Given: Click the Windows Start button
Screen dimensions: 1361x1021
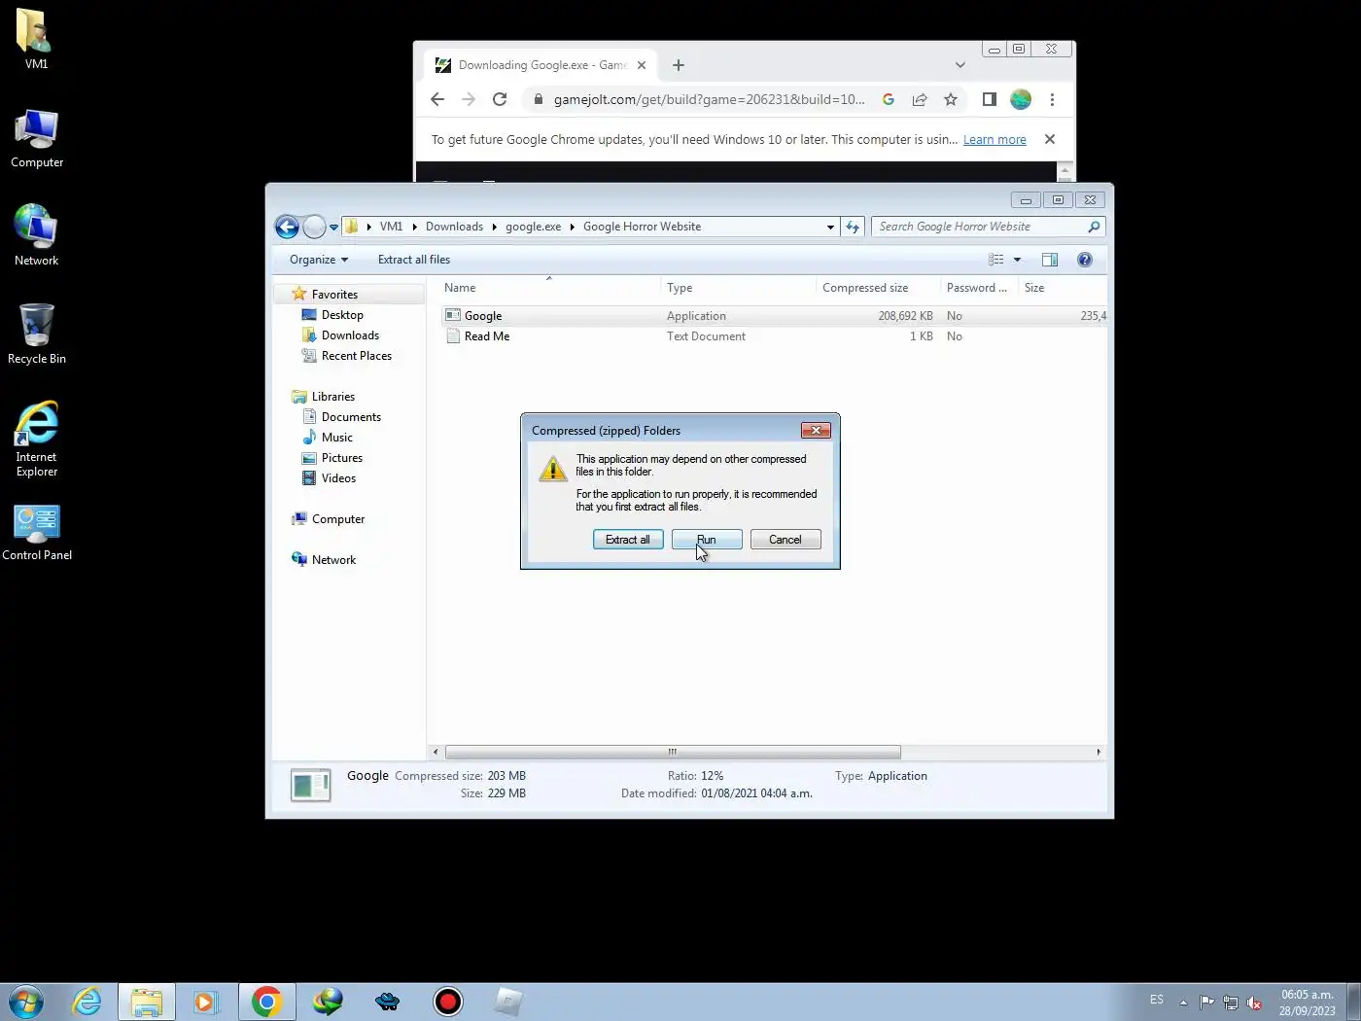Looking at the screenshot, I should point(26,1002).
